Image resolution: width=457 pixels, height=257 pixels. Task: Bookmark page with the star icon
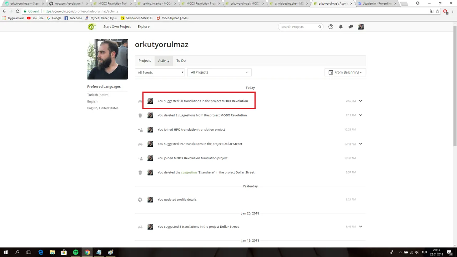click(x=437, y=11)
